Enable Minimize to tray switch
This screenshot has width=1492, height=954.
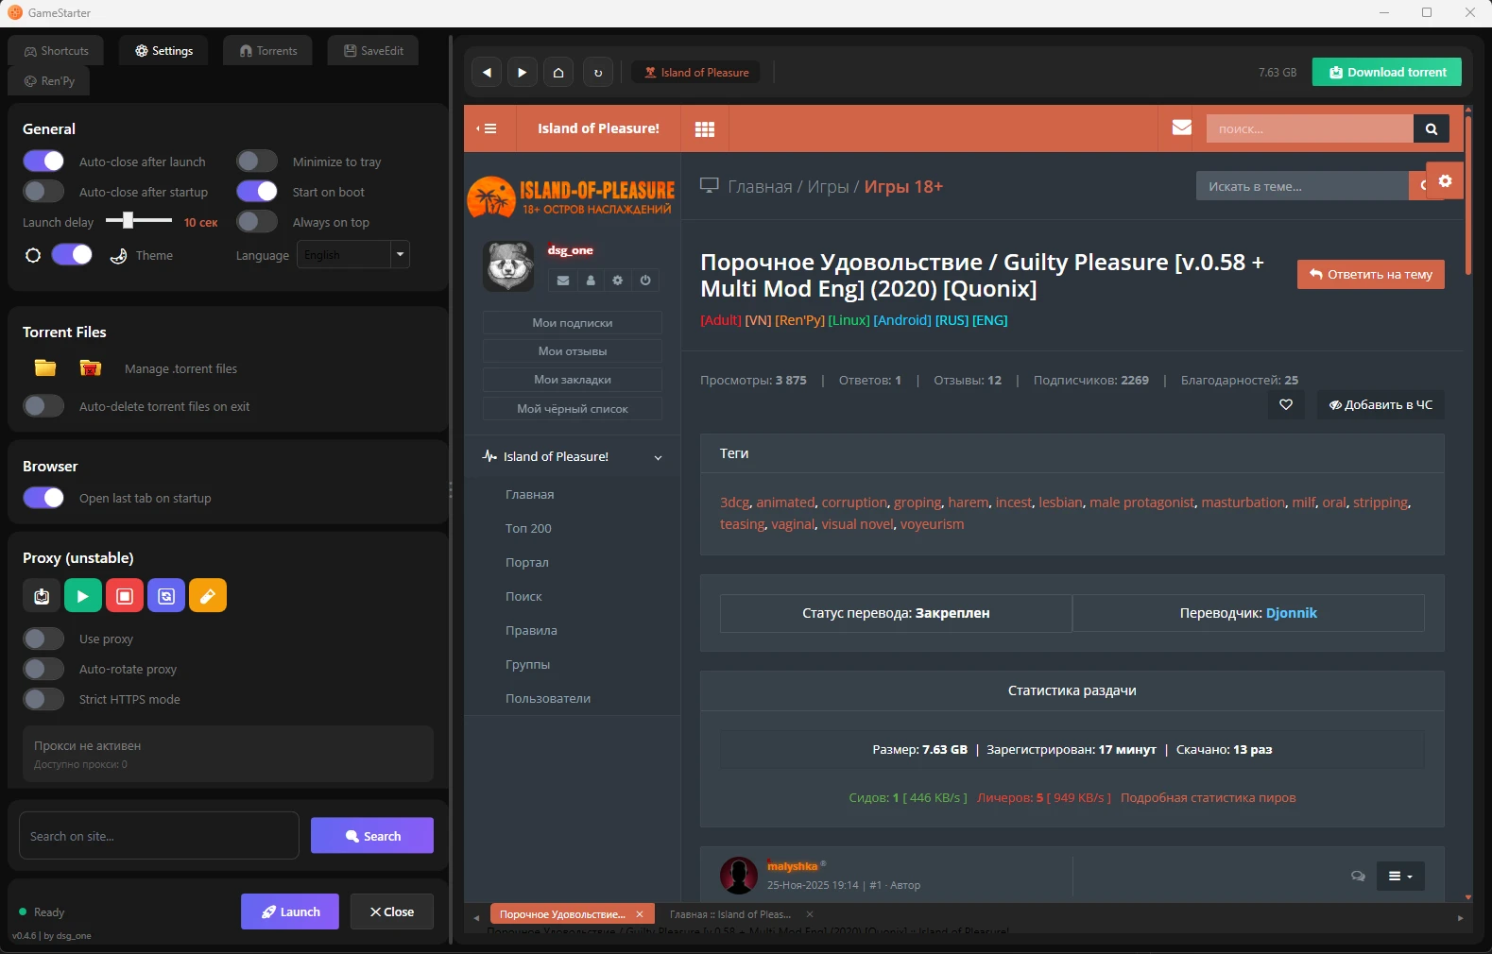(257, 162)
